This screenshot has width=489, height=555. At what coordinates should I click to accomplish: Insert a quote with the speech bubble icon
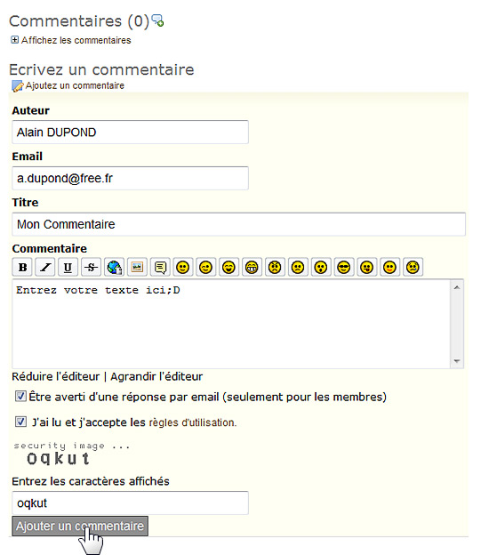[160, 267]
